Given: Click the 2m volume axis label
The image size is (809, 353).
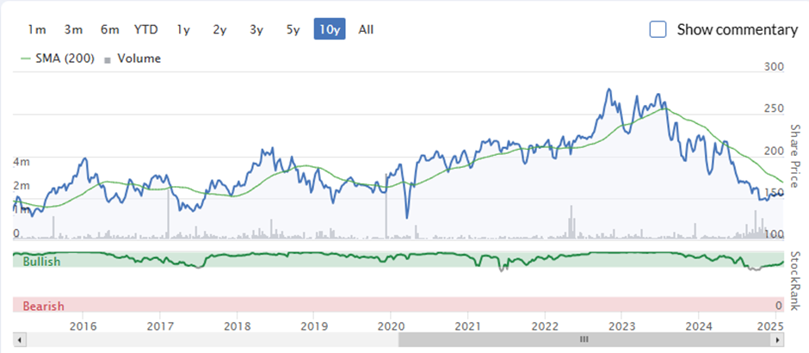Looking at the screenshot, I should click(x=22, y=186).
